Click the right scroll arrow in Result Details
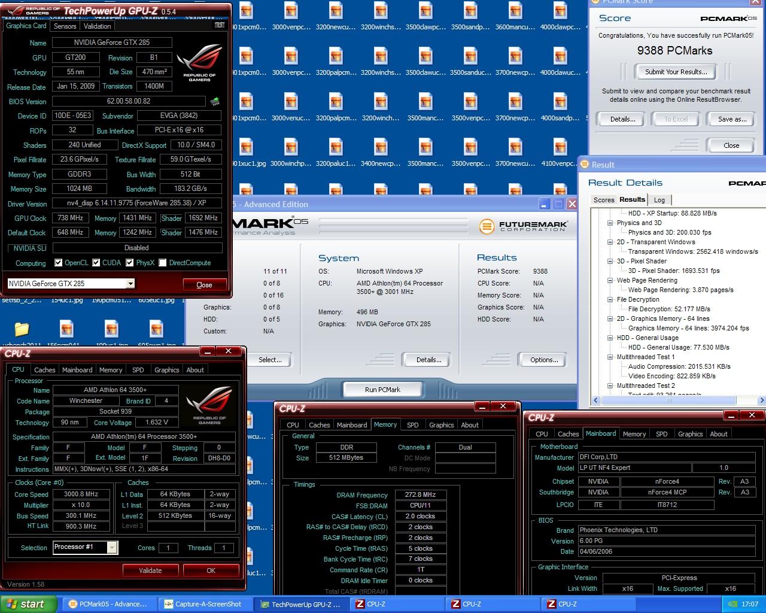This screenshot has width=766, height=613. pos(761,400)
